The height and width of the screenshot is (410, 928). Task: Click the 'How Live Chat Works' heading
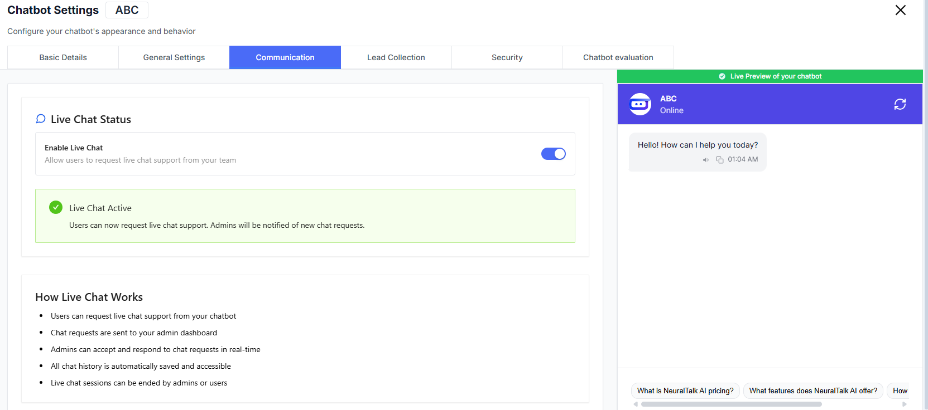pos(89,297)
